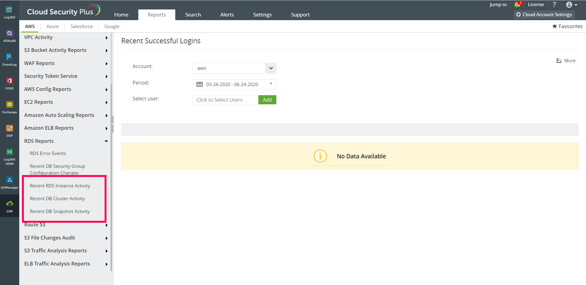
Task: Open the Search tab
Action: [x=193, y=15]
